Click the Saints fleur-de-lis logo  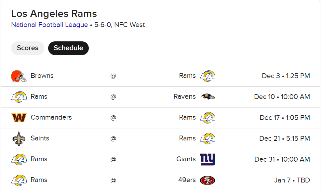[x=19, y=138]
